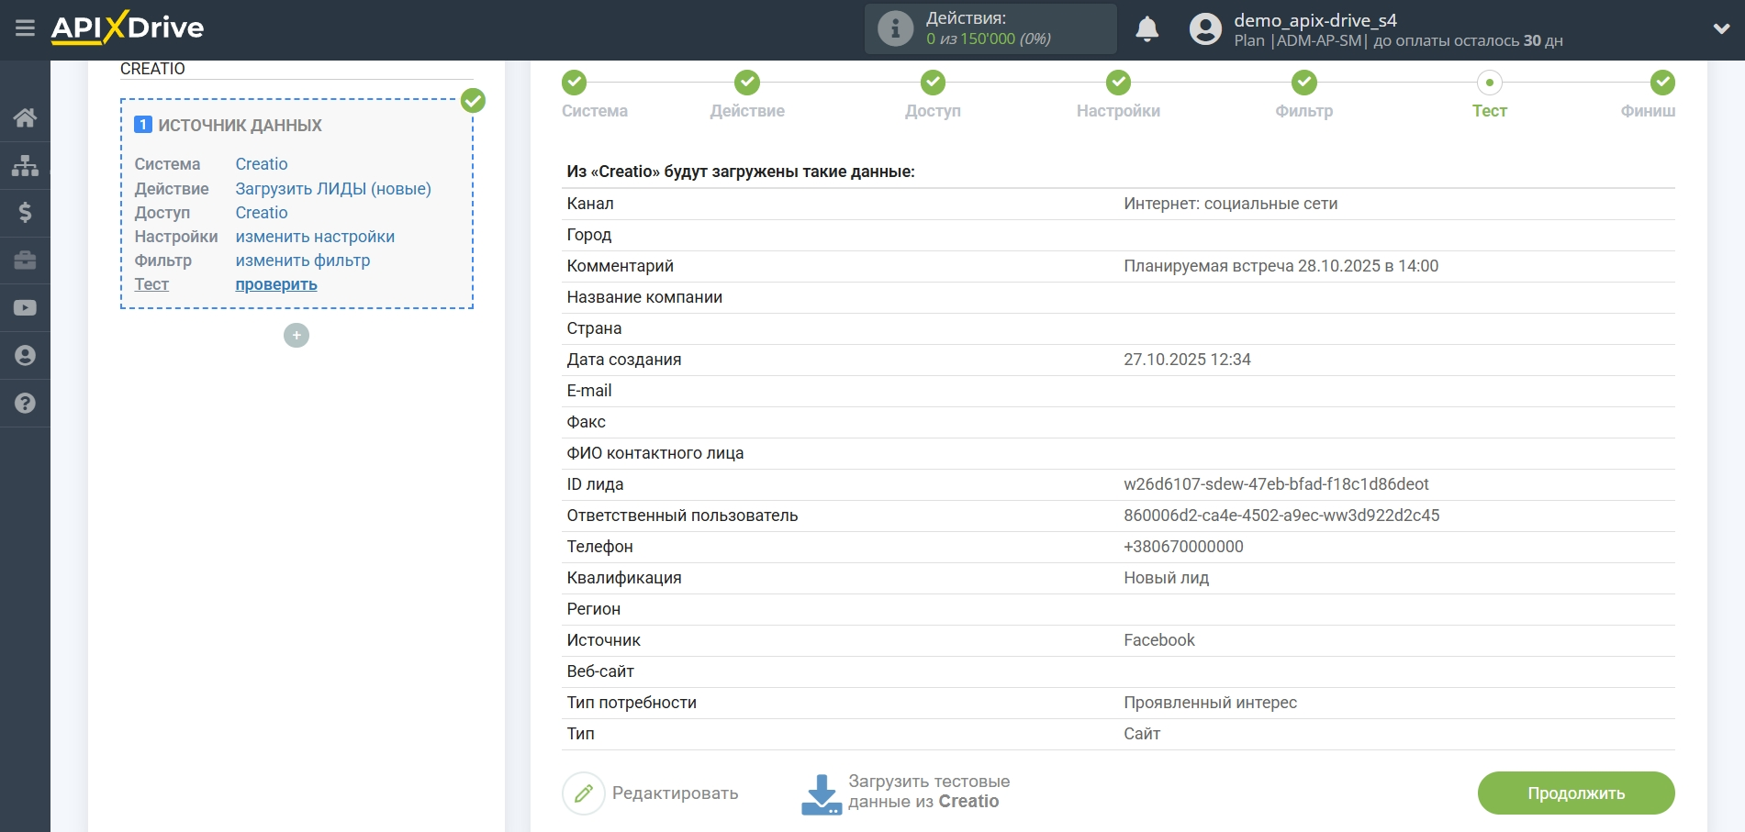Viewport: 1745px width, 832px height.
Task: Click the Веб-сайт field label
Action: tap(600, 671)
